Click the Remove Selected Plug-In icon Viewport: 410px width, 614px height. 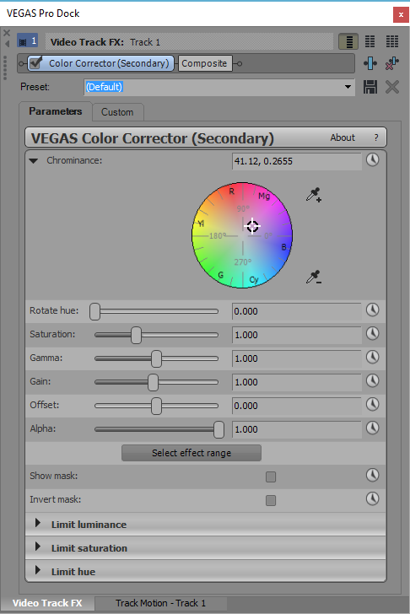[392, 63]
